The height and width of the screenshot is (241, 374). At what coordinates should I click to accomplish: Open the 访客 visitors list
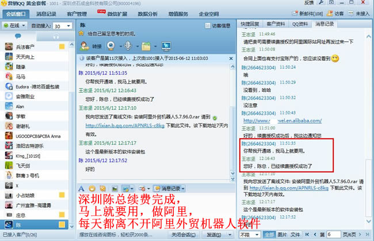pos(335,14)
